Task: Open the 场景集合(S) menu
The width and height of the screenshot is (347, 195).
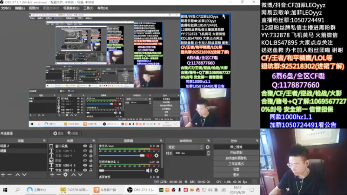Action: tap(71, 8)
